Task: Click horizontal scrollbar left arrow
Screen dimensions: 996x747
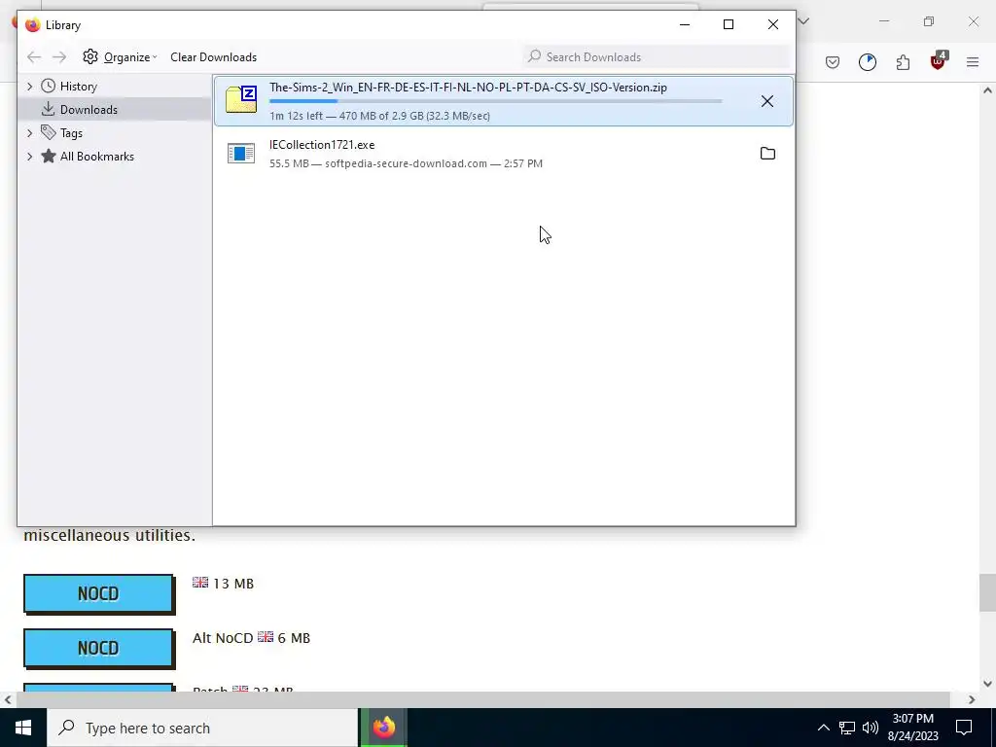Action: (7, 700)
